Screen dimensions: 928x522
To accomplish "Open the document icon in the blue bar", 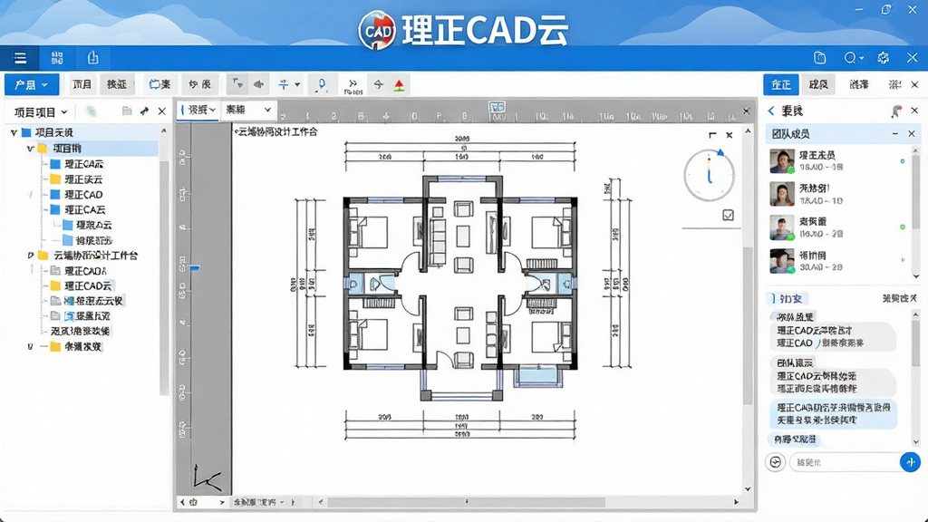I will (x=819, y=57).
